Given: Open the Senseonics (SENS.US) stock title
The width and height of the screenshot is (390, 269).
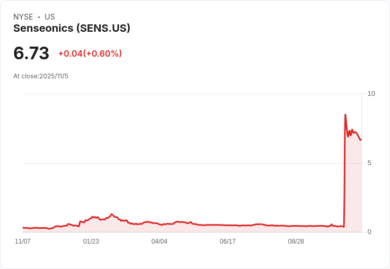Looking at the screenshot, I should click(x=72, y=28).
